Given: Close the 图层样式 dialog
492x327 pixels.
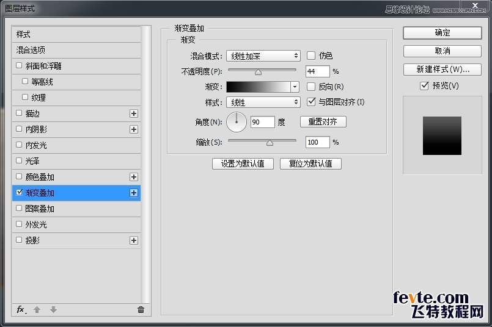Looking at the screenshot, I should pos(475,5).
